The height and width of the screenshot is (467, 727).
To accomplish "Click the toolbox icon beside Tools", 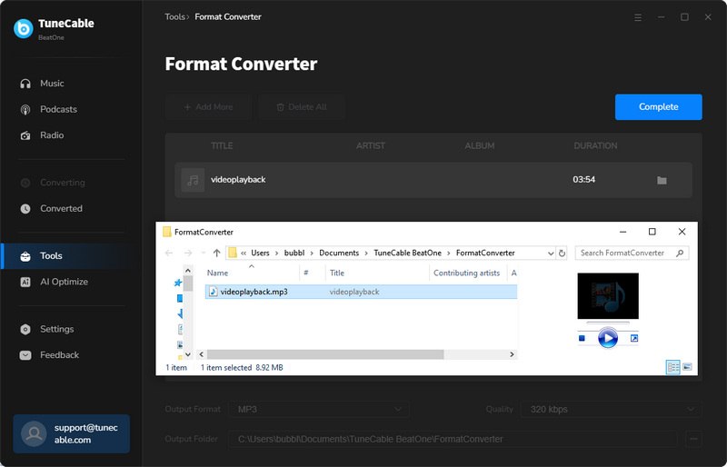I will 25,256.
